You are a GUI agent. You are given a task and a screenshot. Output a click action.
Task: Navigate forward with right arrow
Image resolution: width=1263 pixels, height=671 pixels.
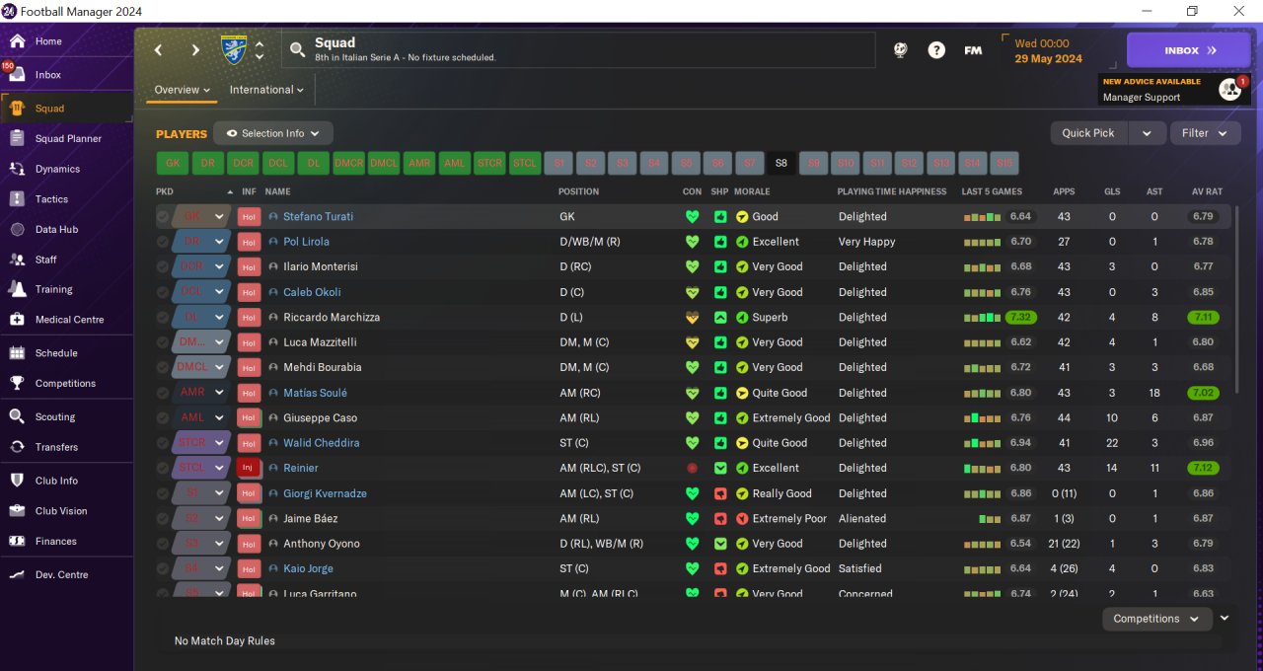[x=195, y=50]
